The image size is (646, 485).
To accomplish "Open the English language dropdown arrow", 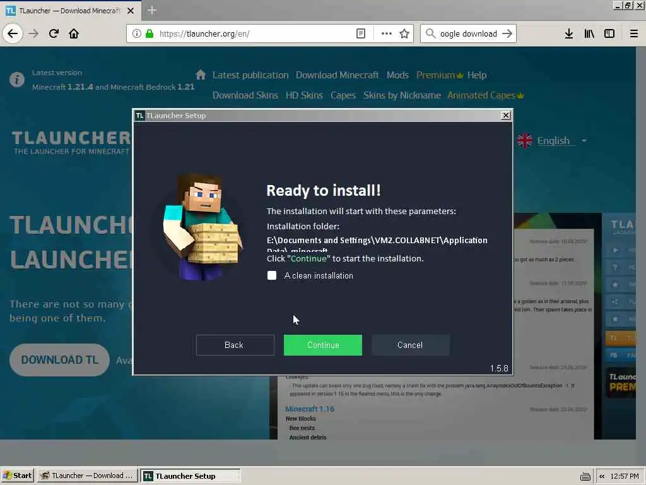I will pos(584,141).
